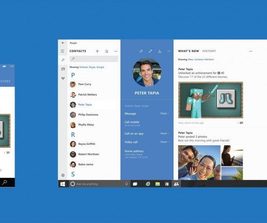Open more options on Peter Tapia's profile

coord(168,51)
